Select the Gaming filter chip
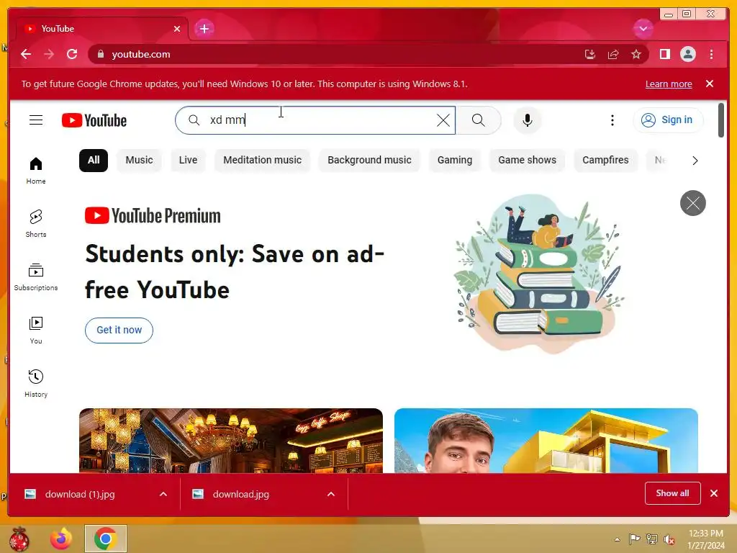Viewport: 737px width, 553px height. point(455,160)
